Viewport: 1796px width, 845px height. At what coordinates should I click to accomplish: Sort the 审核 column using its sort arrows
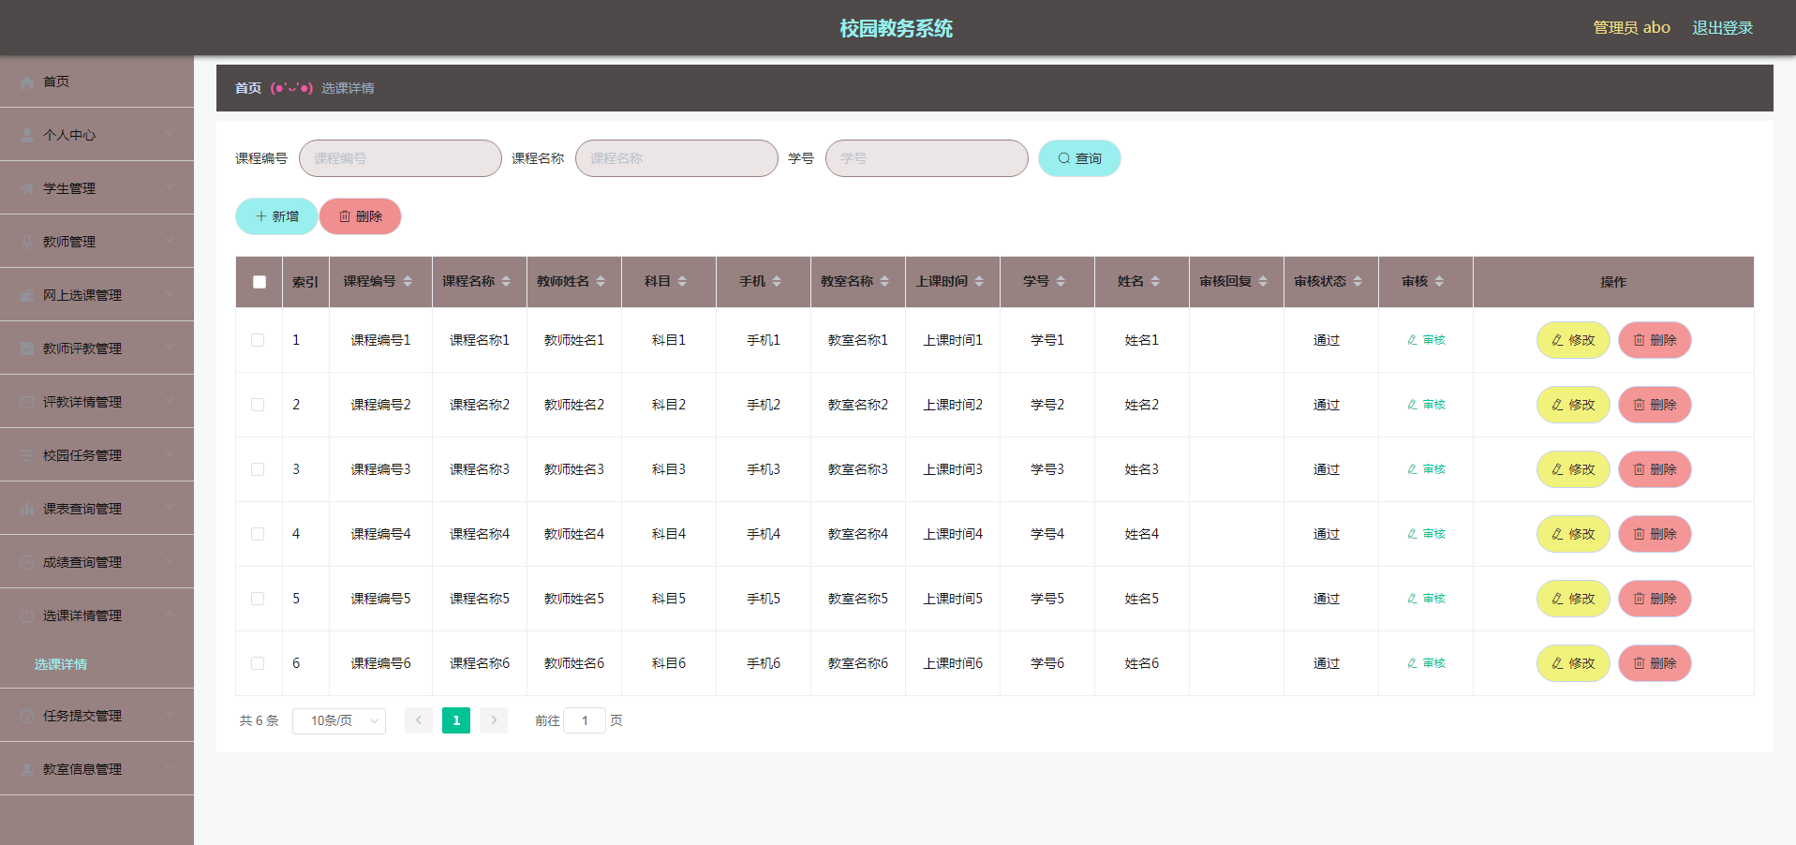click(1439, 282)
